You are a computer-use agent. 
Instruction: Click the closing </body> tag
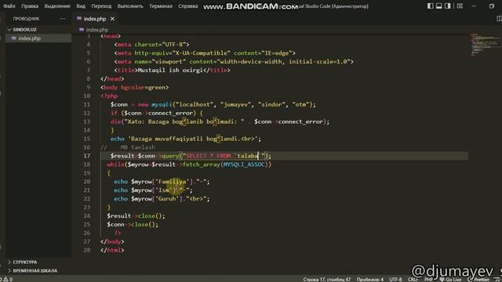click(x=112, y=242)
